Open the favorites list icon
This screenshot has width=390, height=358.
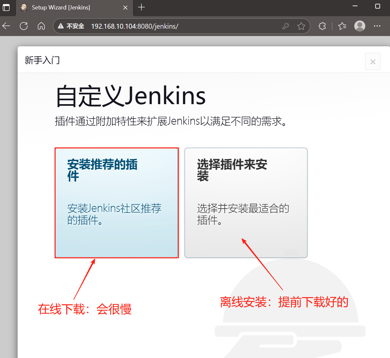tap(342, 26)
